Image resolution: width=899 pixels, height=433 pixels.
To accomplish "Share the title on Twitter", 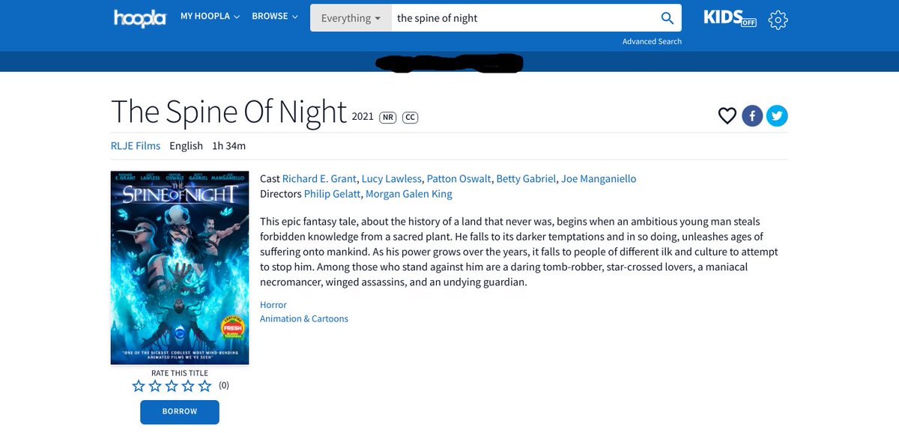I will click(777, 116).
